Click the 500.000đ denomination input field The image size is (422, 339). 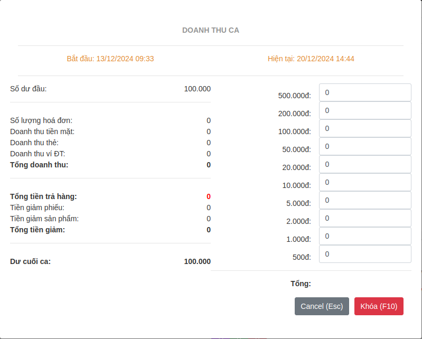pyautogui.click(x=364, y=92)
